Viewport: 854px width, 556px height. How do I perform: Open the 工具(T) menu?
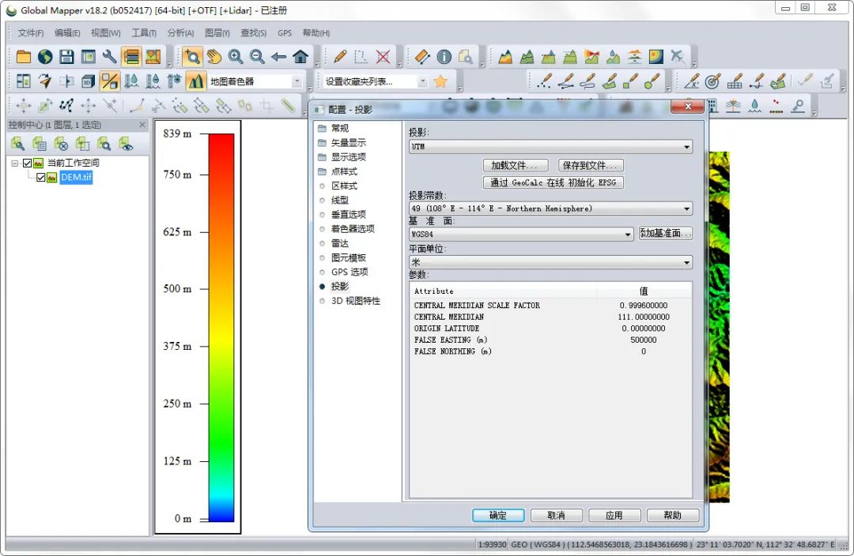[144, 32]
